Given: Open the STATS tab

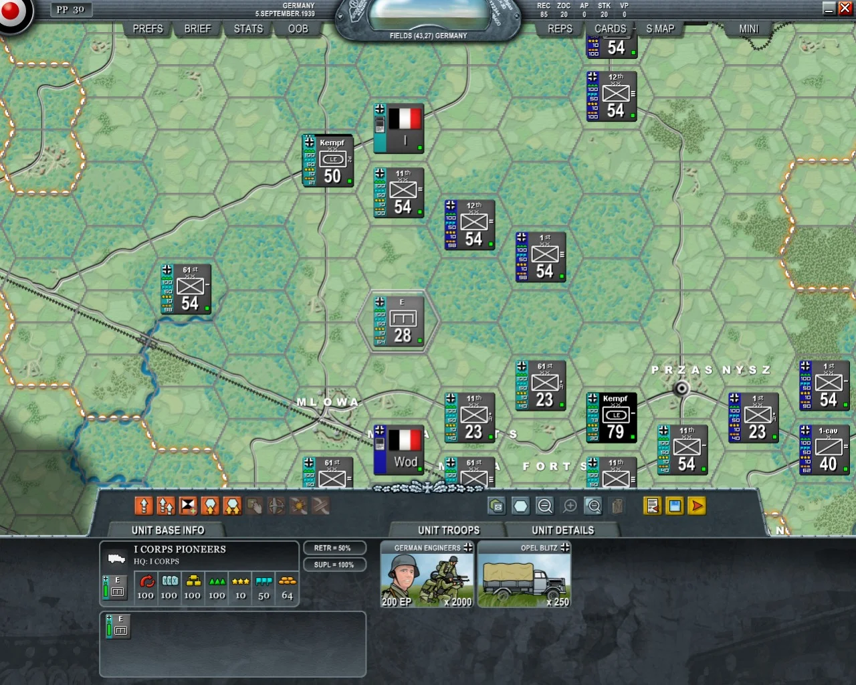Looking at the screenshot, I should pyautogui.click(x=248, y=29).
